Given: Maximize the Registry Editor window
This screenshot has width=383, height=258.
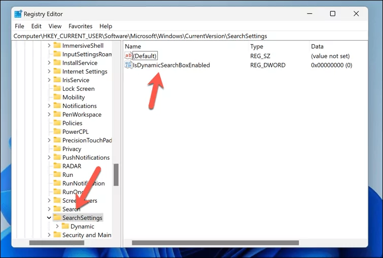Looking at the screenshot, I should point(333,14).
